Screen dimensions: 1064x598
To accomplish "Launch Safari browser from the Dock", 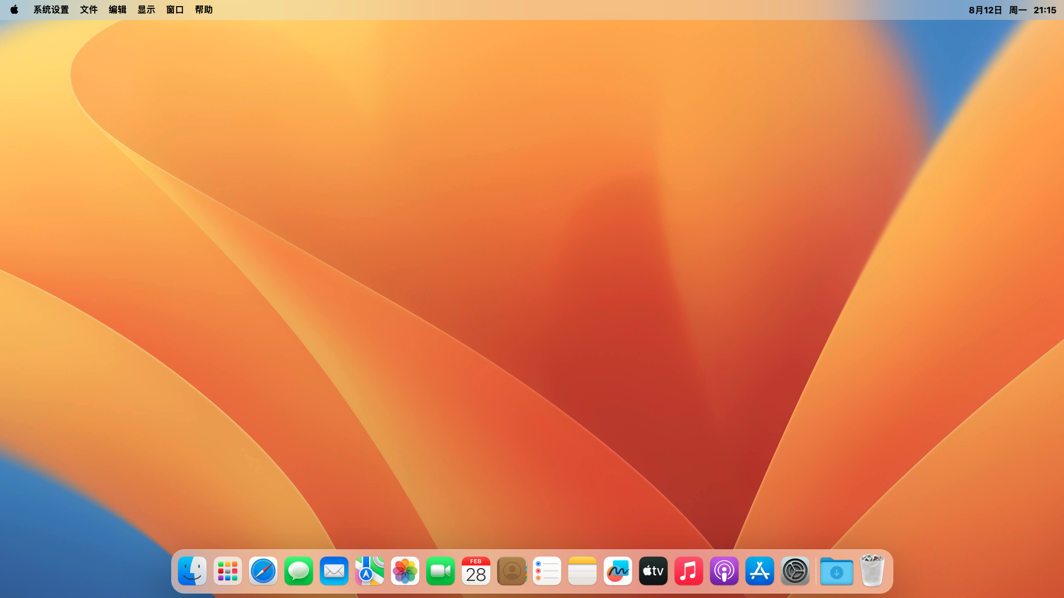I will pyautogui.click(x=263, y=571).
